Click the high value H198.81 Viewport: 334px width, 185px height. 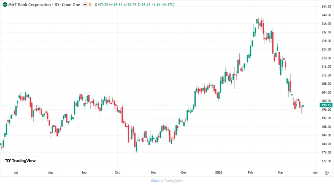[116, 4]
